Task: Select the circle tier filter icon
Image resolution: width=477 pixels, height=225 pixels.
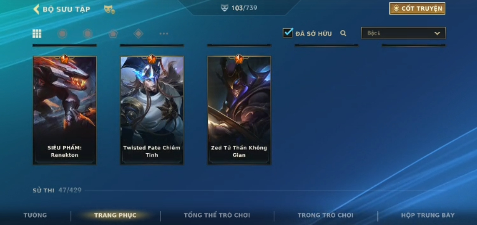Action: point(63,34)
